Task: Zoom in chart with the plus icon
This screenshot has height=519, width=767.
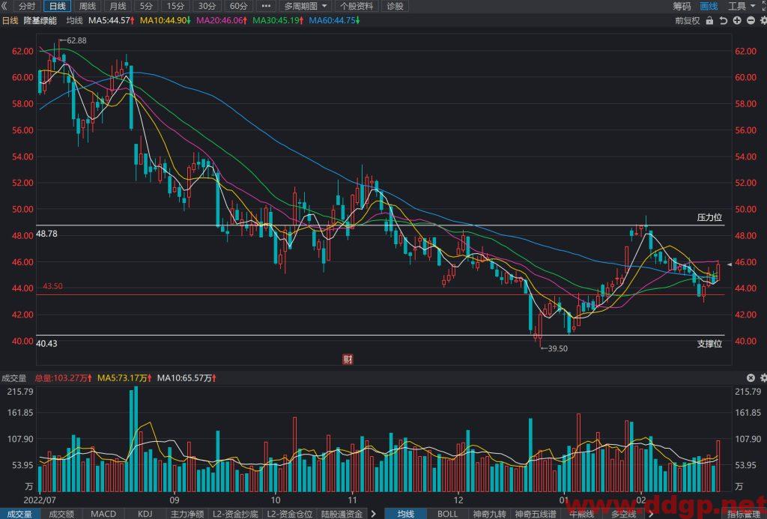Action: pyautogui.click(x=737, y=20)
